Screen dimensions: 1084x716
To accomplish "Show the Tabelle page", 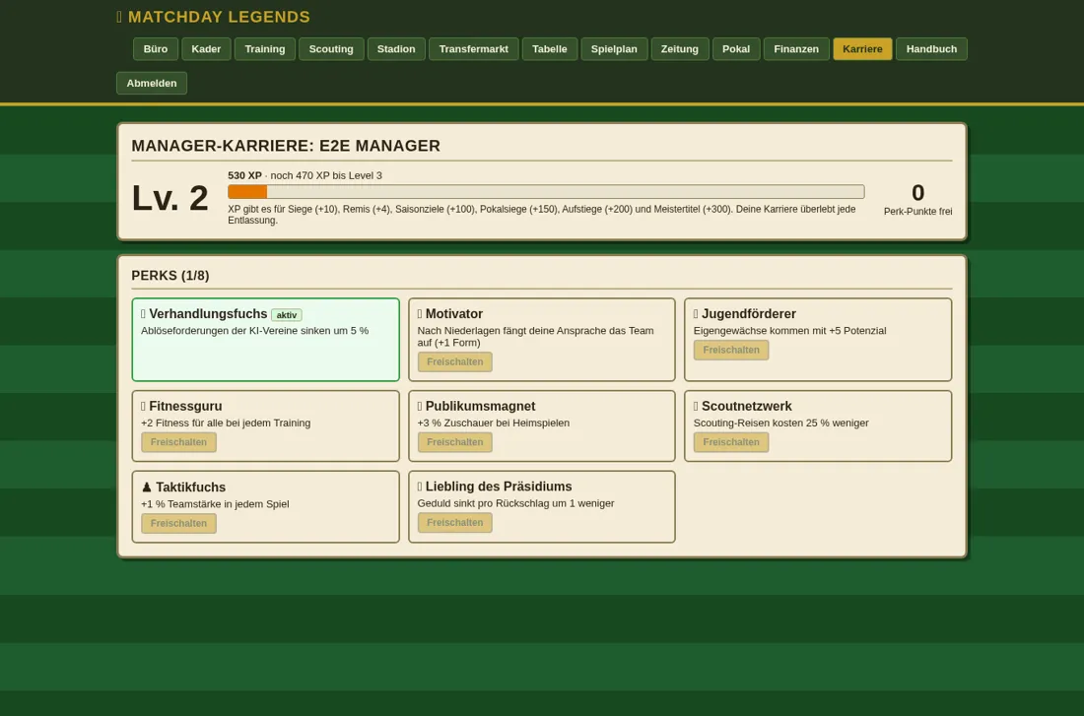I will pyautogui.click(x=550, y=49).
